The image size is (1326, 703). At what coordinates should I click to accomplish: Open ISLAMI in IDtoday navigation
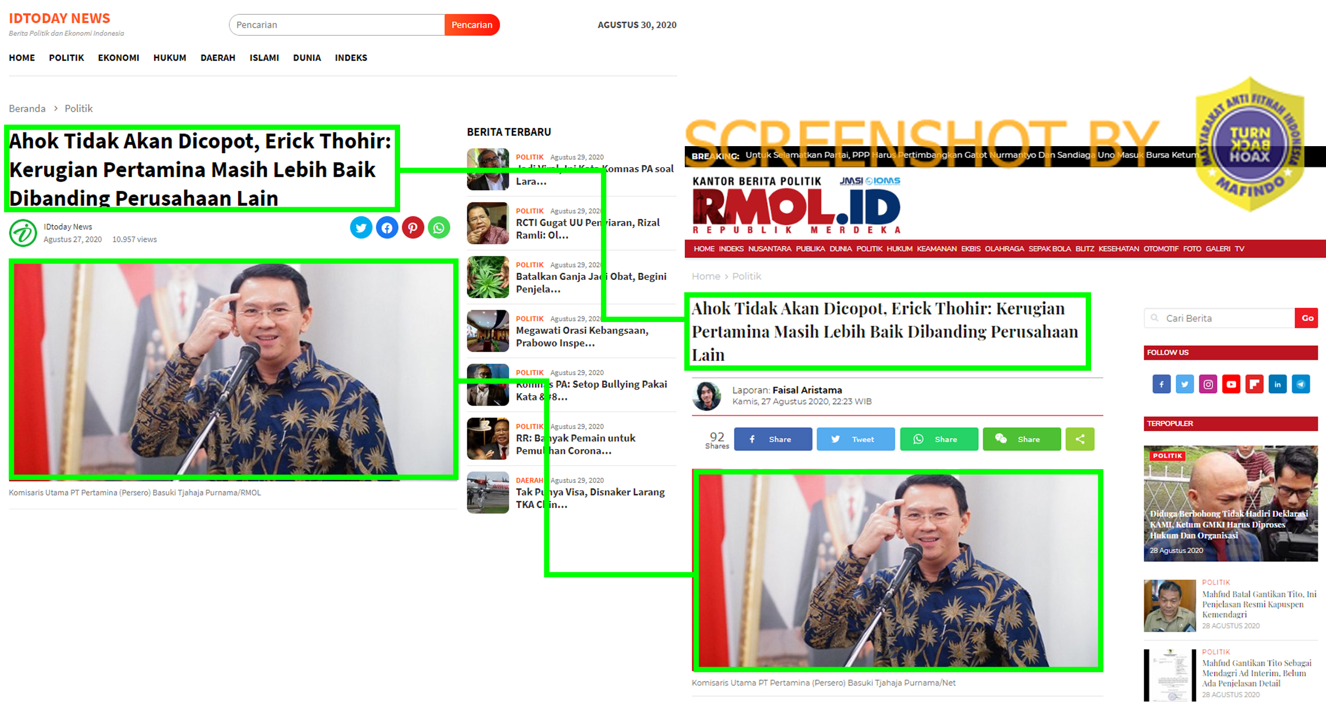pyautogui.click(x=264, y=57)
